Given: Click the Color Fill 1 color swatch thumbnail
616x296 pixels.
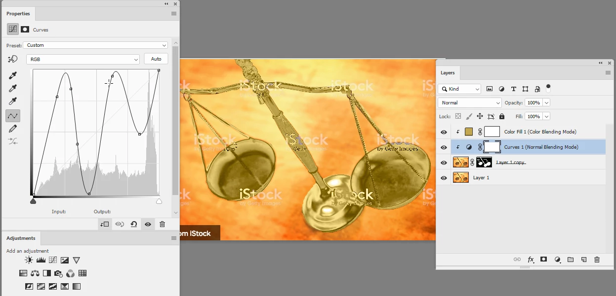Looking at the screenshot, I should [x=469, y=132].
